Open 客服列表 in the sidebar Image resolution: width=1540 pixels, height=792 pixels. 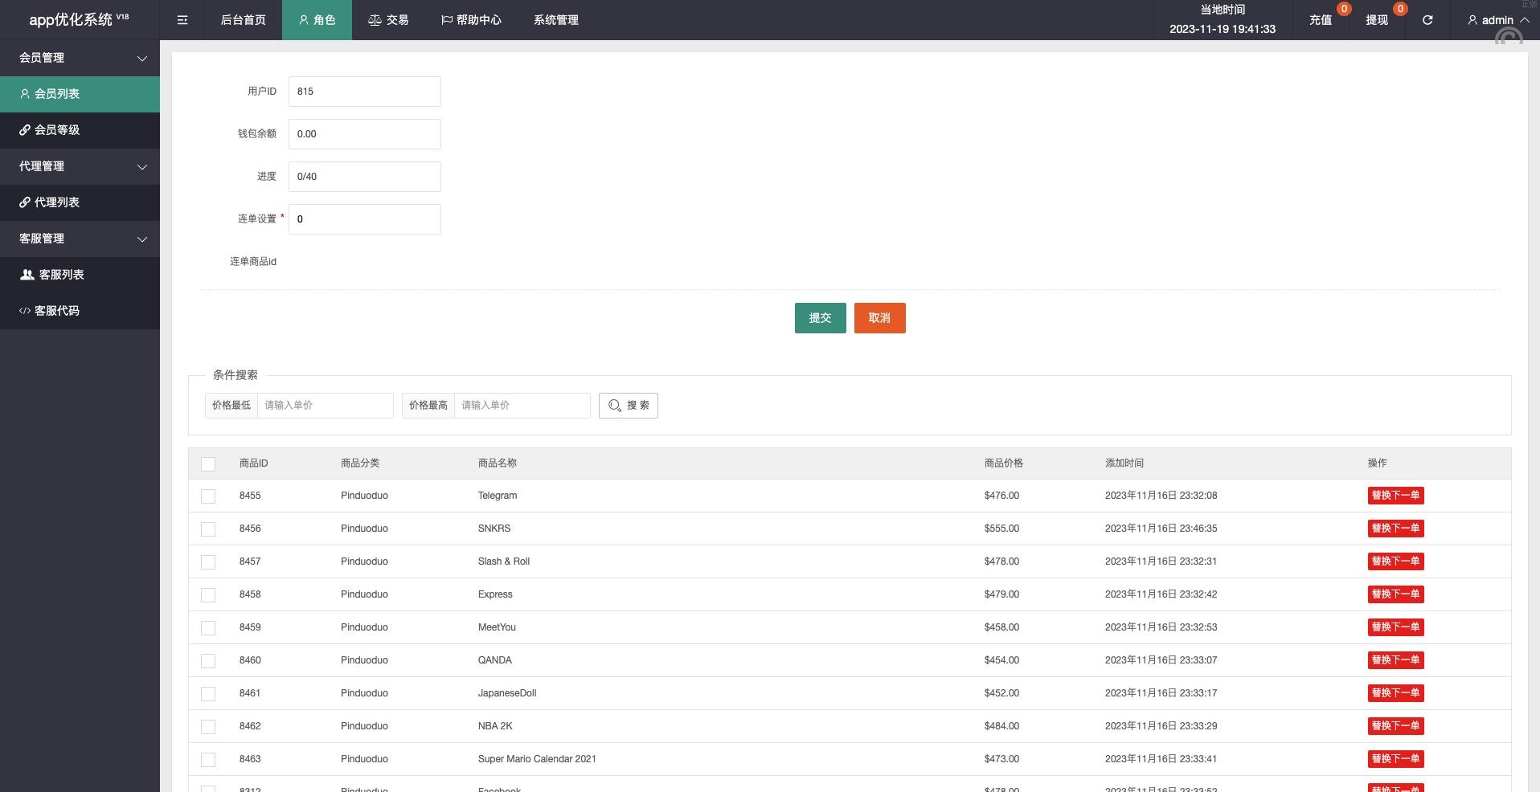pyautogui.click(x=80, y=275)
